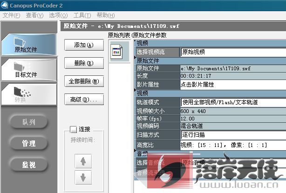286x193 pixels.
Task: Open the 高级(D)... advanced button
Action: pos(84,99)
